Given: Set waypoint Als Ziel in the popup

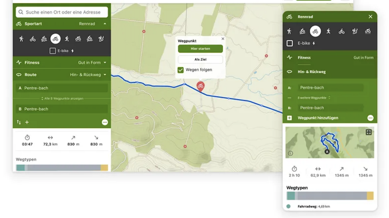Looking at the screenshot, I should (x=200, y=59).
